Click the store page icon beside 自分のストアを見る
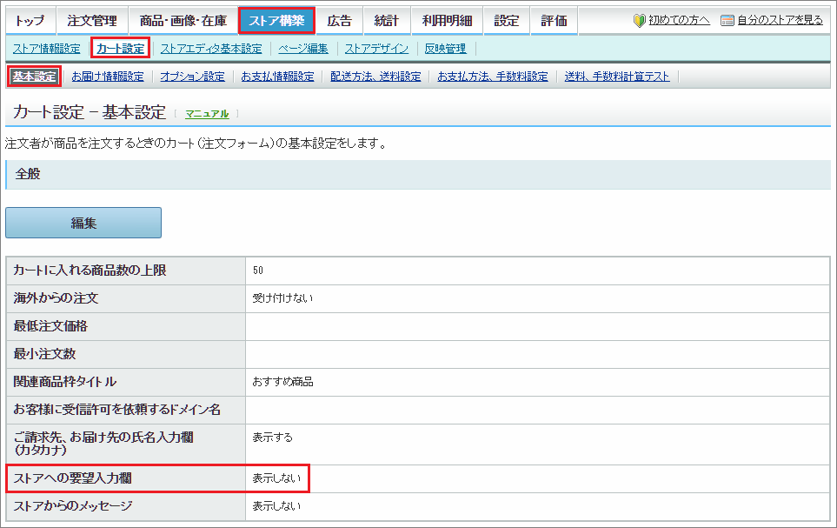Screen dimensions: 837x528 click(x=727, y=21)
